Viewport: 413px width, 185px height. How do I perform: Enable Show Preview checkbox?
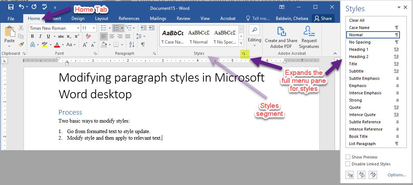348,157
